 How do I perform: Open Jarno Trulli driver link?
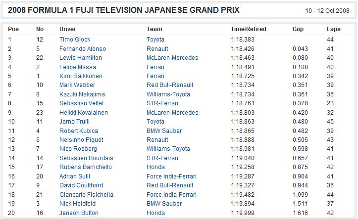click(74, 122)
